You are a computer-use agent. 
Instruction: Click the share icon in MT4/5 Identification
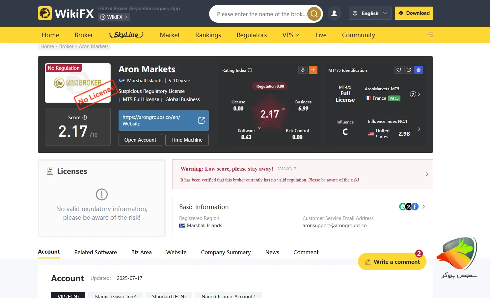click(409, 70)
